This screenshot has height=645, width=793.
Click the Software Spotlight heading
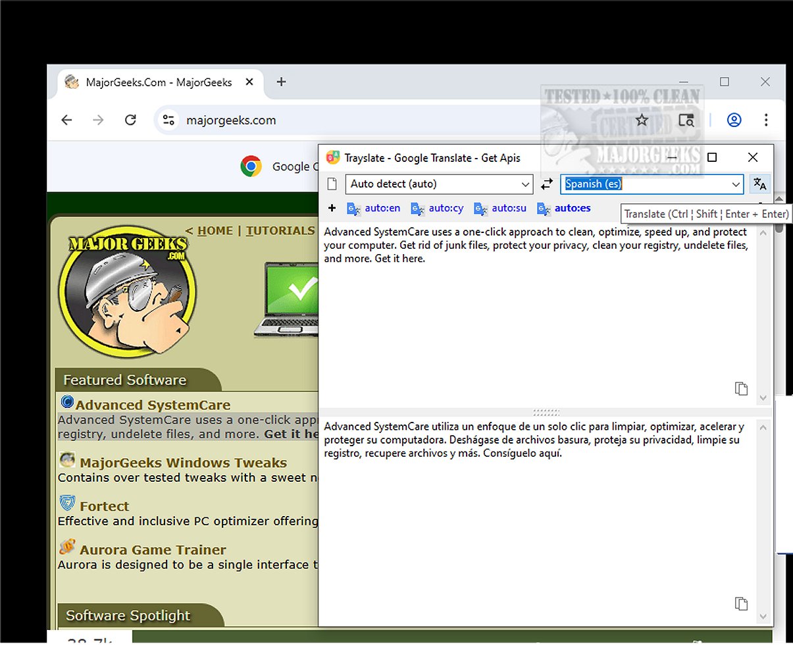coord(128,615)
